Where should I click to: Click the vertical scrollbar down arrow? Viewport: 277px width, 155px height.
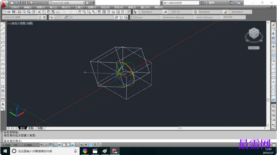[268, 125]
